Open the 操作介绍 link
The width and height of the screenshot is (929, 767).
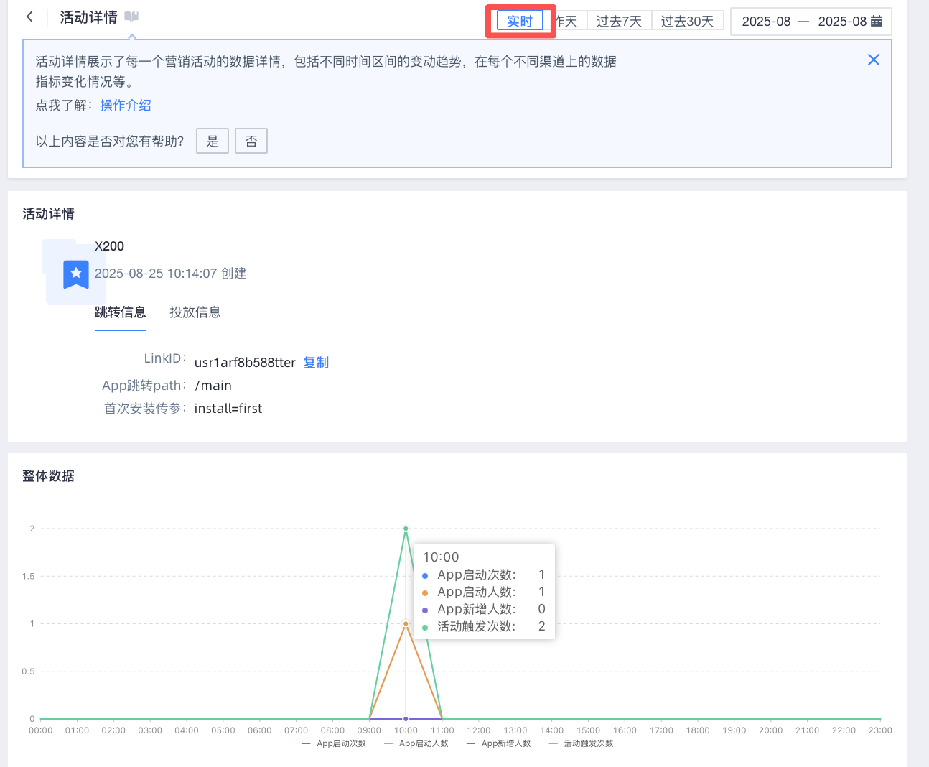click(126, 106)
